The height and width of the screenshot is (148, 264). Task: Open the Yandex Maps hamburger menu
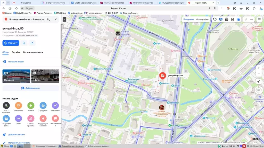[x=259, y=19]
